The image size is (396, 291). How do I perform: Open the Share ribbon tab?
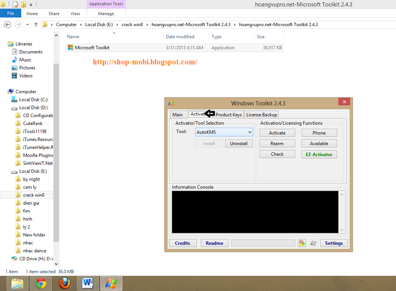tap(54, 14)
